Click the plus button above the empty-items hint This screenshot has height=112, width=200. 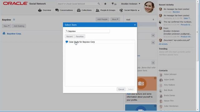click(153, 63)
